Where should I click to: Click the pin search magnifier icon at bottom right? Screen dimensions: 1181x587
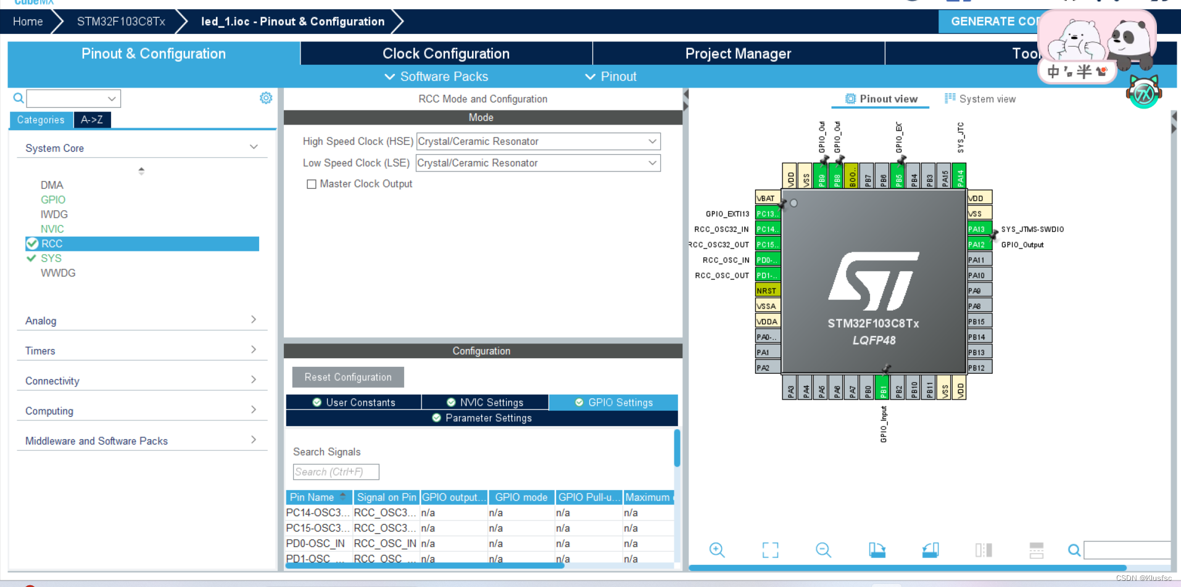(1074, 550)
